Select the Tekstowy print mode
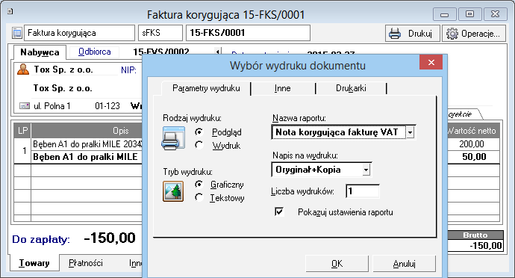 click(199, 197)
